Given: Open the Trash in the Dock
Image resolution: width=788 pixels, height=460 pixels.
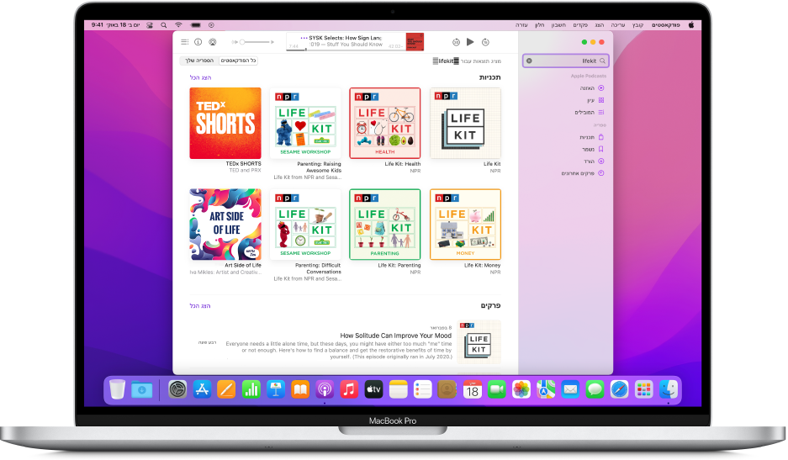Looking at the screenshot, I should click(x=117, y=389).
